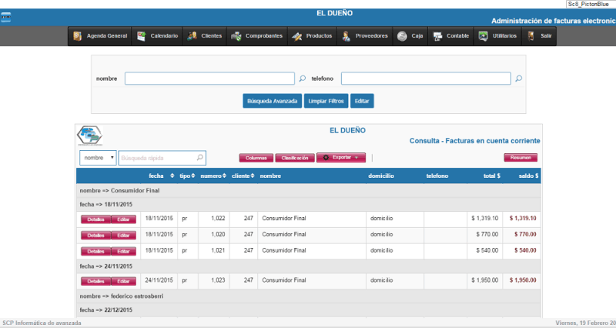Image resolution: width=616 pixels, height=328 pixels.
Task: Click the Comprobantes printer icon
Action: point(236,36)
